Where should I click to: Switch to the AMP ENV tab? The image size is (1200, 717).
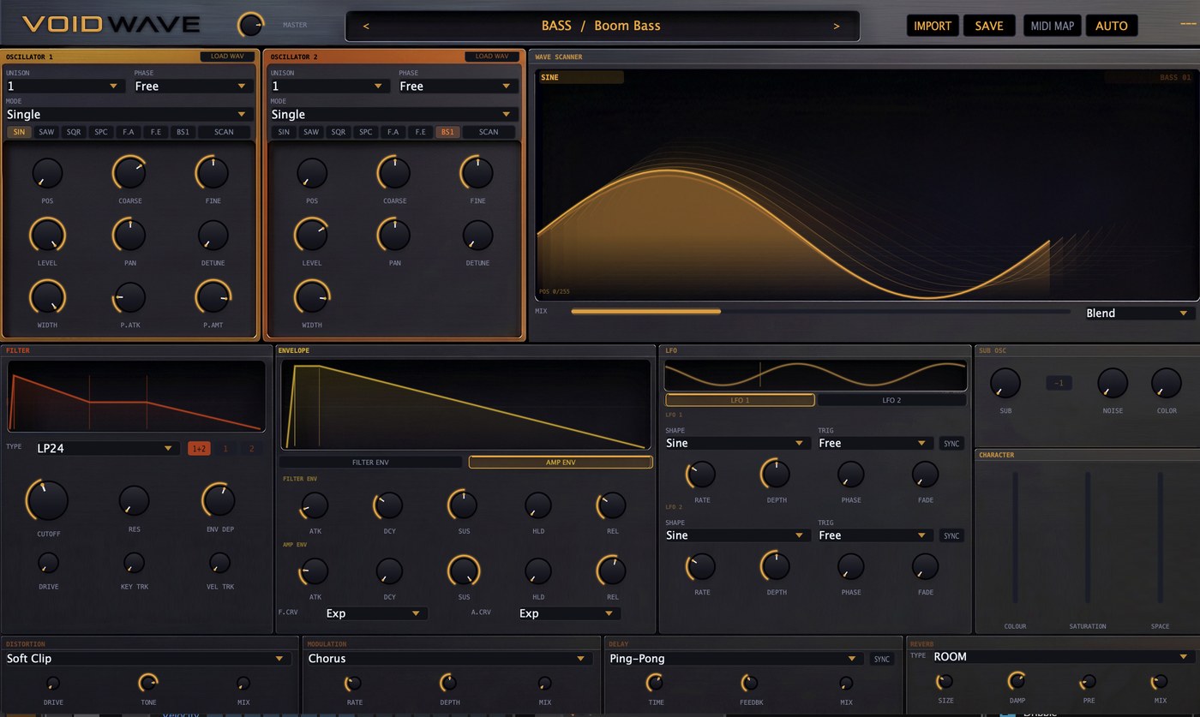coord(561,462)
